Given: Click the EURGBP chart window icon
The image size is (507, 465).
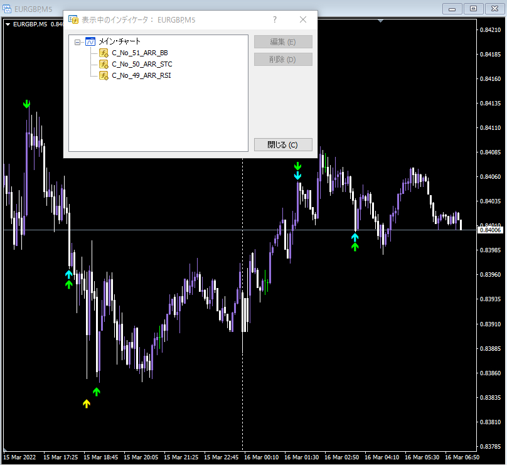Looking at the screenshot, I should [x=7, y=9].
